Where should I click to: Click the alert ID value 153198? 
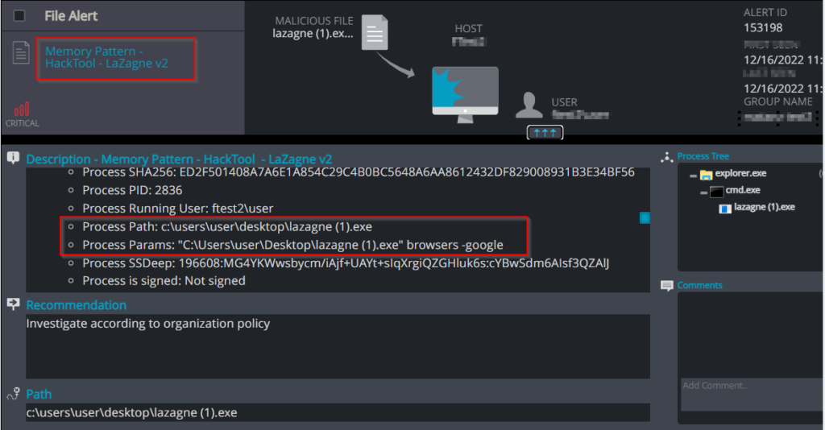(x=763, y=28)
